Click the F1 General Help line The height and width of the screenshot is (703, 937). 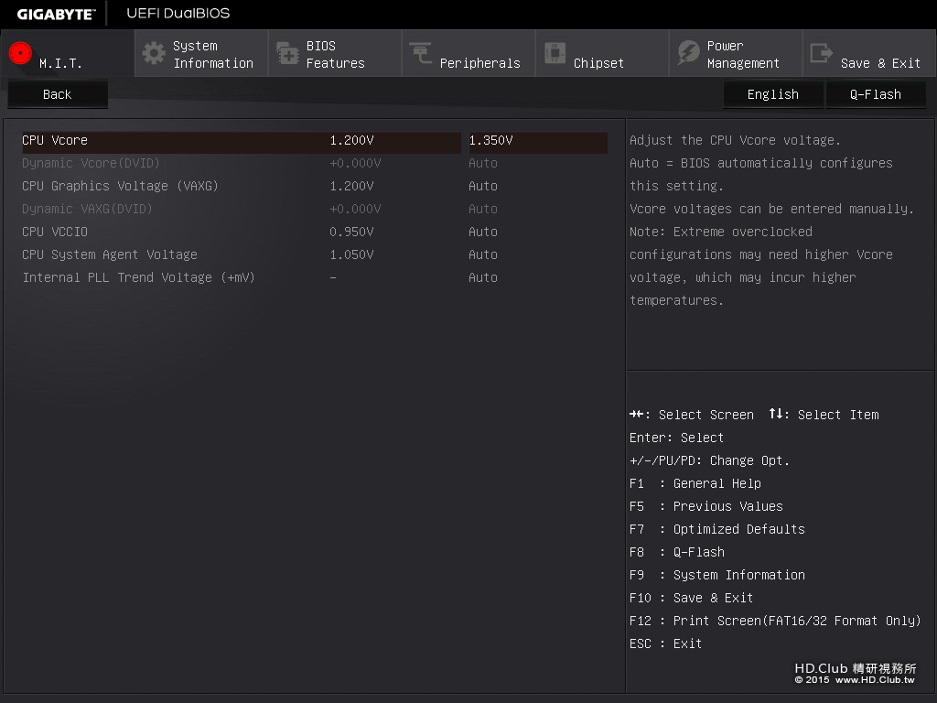pos(695,483)
